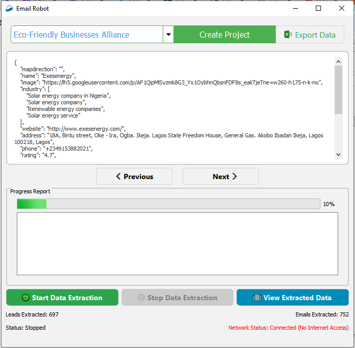355x348 pixels.
Task: Click the scroll down arrow in the JSON panel
Action: pyautogui.click(x=339, y=155)
